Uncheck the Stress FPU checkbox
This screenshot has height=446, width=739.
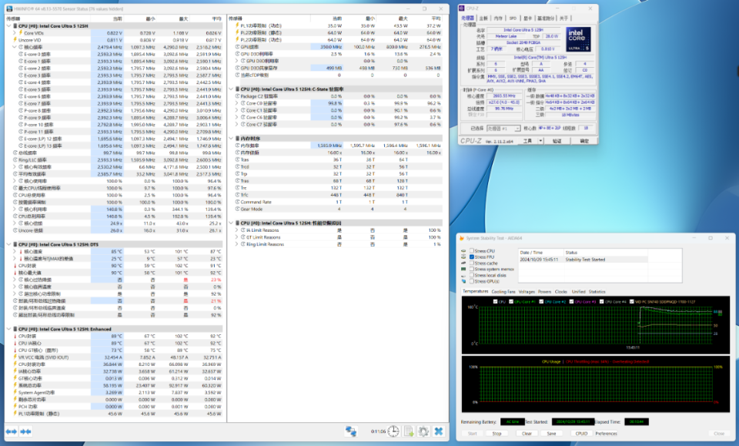click(x=472, y=257)
